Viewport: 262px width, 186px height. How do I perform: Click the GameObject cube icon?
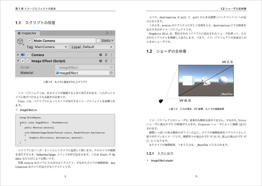[x=20, y=41]
